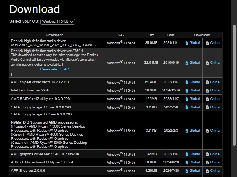Click the 2024/8/28 date cell
This screenshot has width=237, height=177.
[x=171, y=162]
